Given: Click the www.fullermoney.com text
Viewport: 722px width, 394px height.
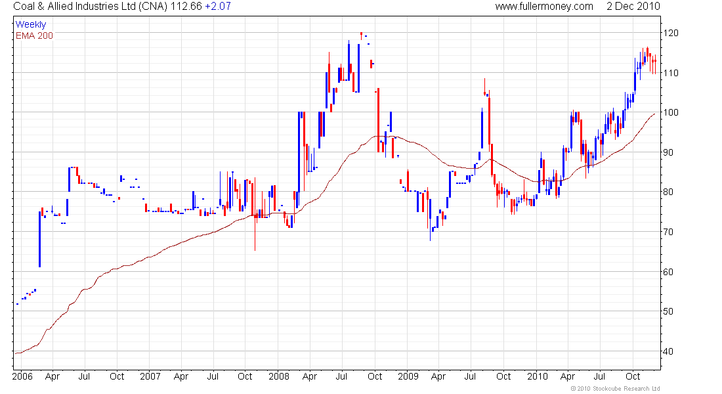Looking at the screenshot, I should (x=544, y=7).
